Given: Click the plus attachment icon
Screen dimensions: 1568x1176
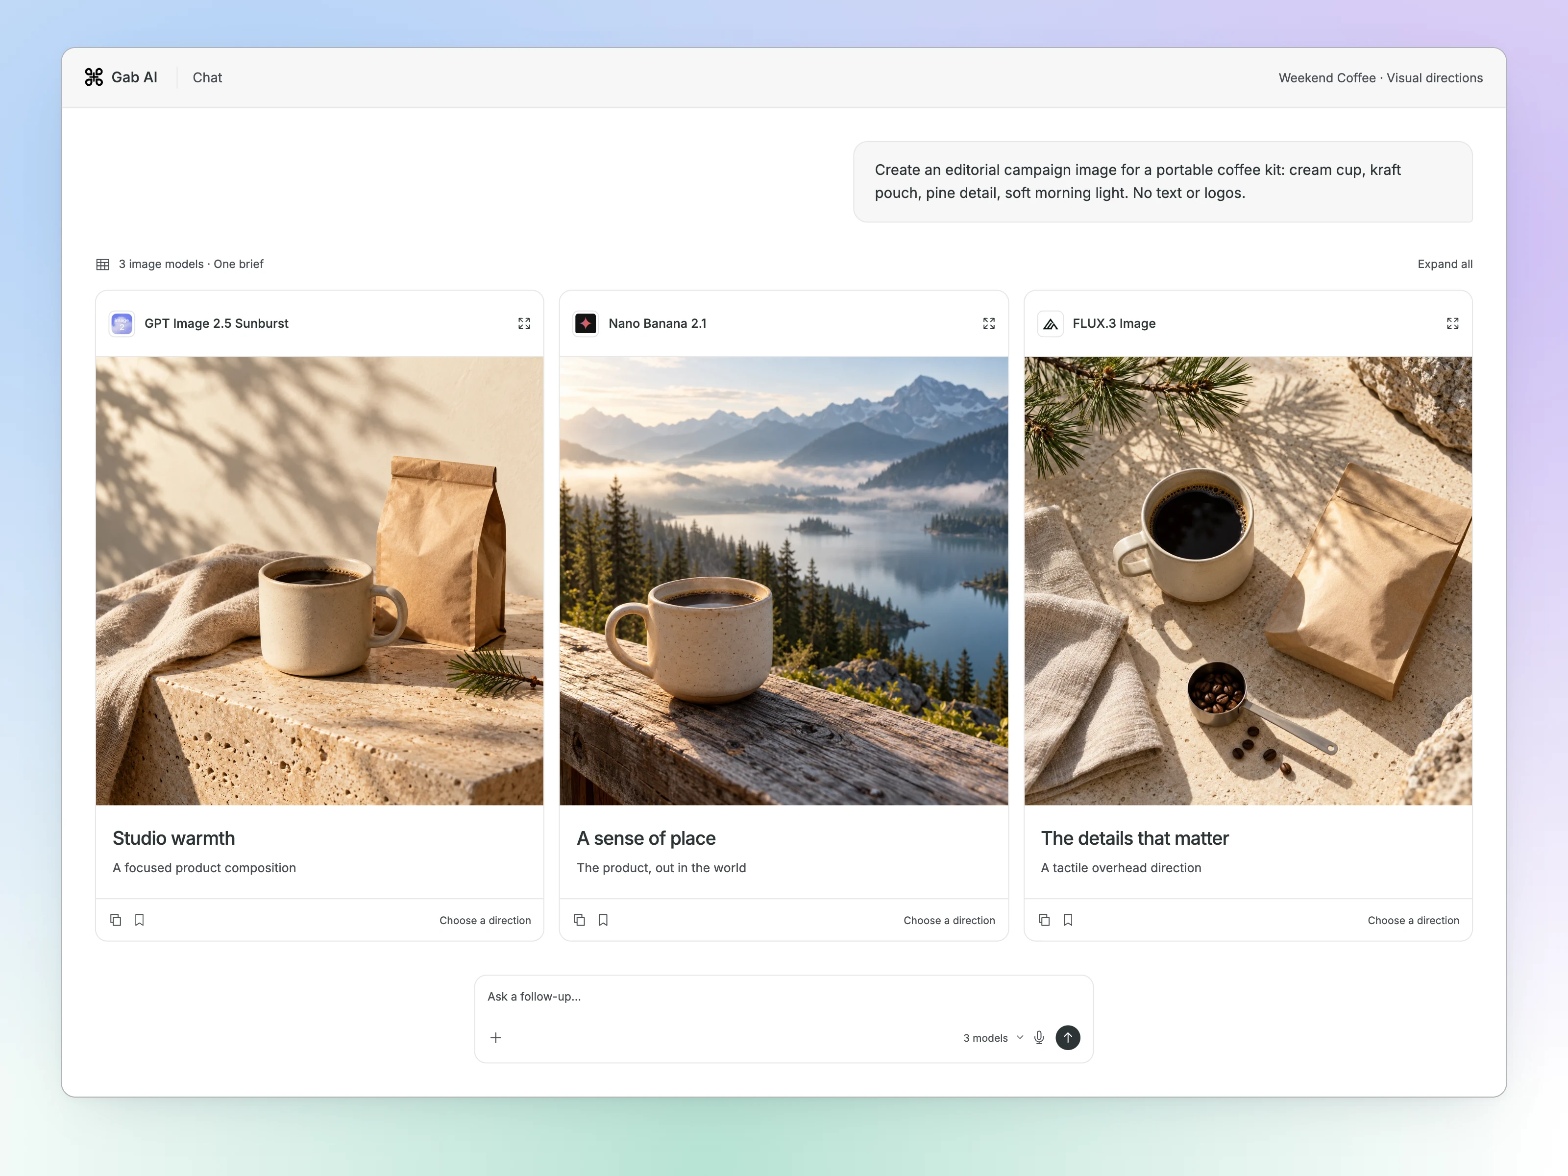Looking at the screenshot, I should pyautogui.click(x=495, y=1038).
